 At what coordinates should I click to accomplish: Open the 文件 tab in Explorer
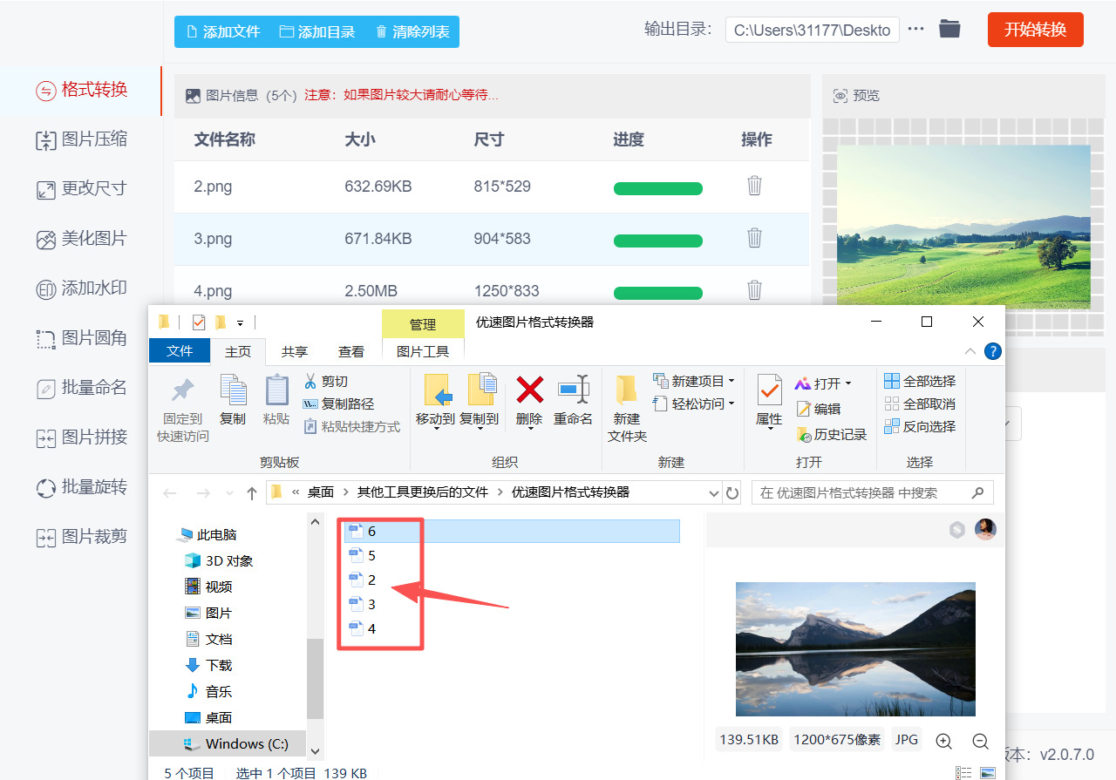pos(180,351)
